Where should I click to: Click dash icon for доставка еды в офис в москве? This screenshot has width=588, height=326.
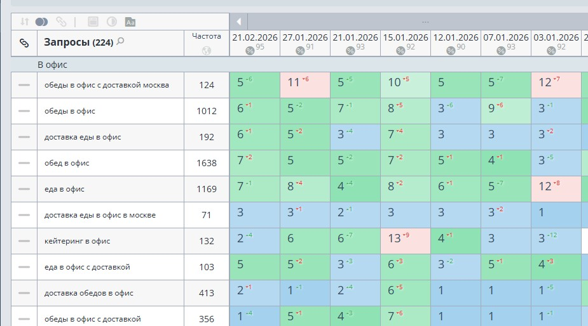[x=24, y=215]
